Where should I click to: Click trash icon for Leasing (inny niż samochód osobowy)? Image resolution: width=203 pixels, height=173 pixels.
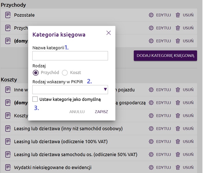[x=178, y=128]
